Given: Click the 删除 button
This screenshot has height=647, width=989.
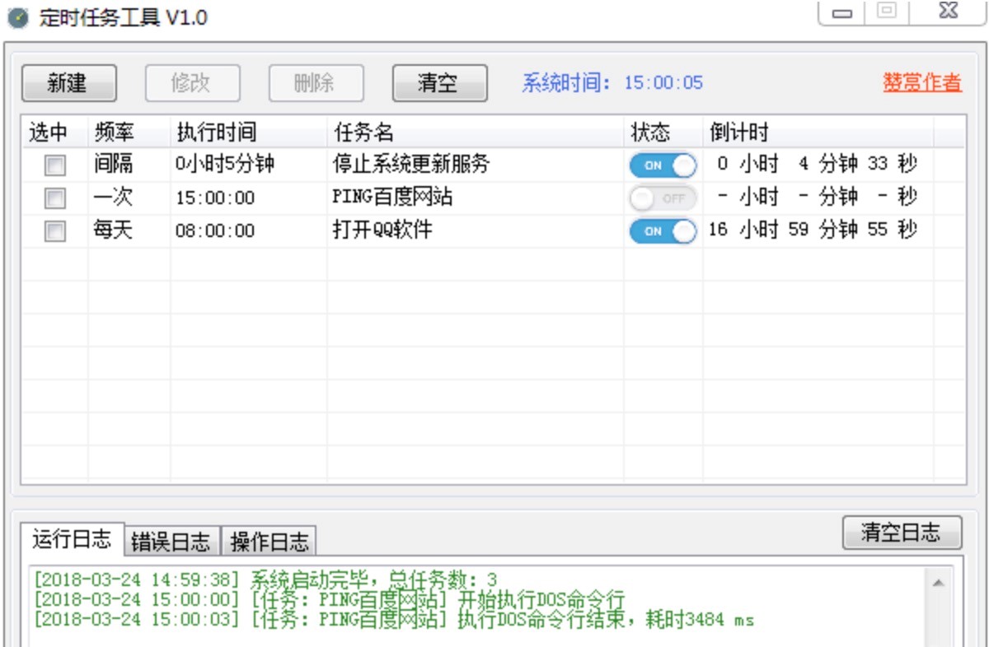Looking at the screenshot, I should pos(316,83).
